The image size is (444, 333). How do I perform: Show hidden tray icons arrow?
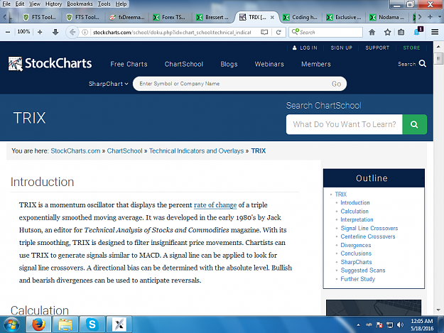click(x=358, y=324)
